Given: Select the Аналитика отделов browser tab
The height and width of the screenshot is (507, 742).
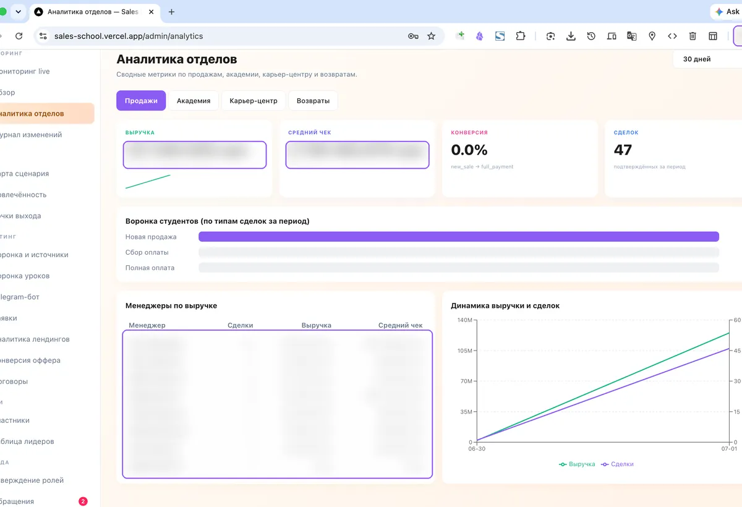Looking at the screenshot, I should click(x=96, y=12).
